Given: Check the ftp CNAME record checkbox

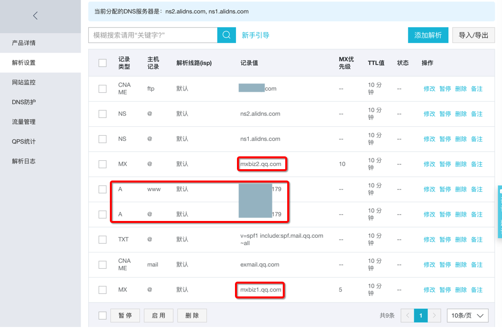Looking at the screenshot, I should [x=102, y=89].
